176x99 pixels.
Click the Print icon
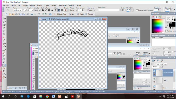[28, 14]
